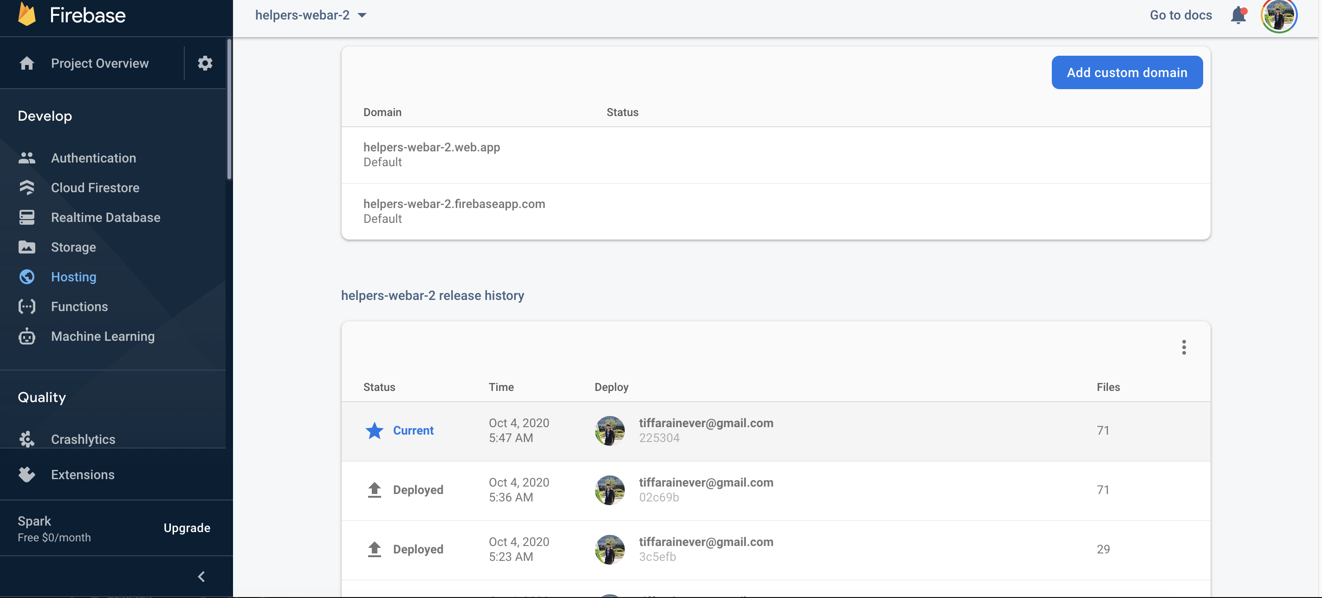The image size is (1322, 598).
Task: Click Add custom domain button
Action: point(1127,72)
